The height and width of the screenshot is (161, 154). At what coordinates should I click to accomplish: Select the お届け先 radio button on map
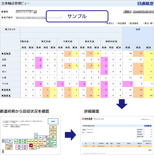click(x=4, y=122)
